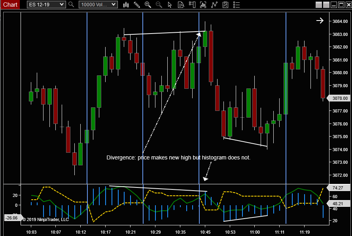This screenshot has height=236, width=352.
Task: Select the pointer cursor tool
Action: 170,5
